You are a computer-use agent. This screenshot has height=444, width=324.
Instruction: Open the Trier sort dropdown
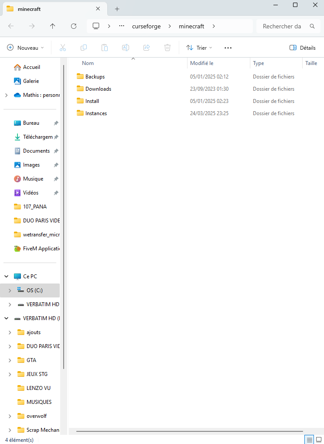(x=199, y=48)
